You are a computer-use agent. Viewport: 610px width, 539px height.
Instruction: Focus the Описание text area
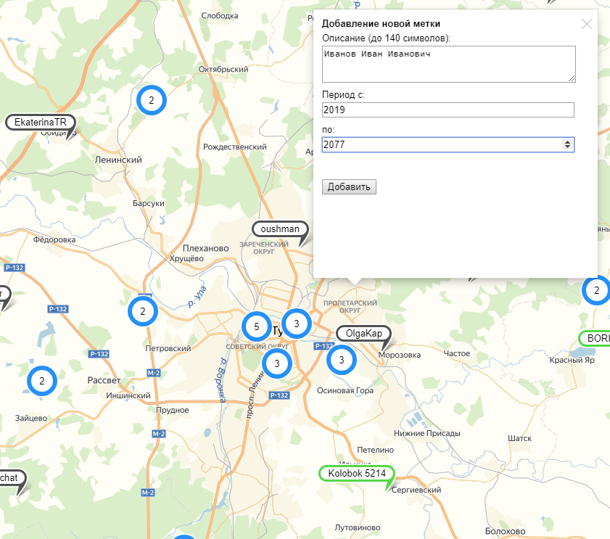448,64
